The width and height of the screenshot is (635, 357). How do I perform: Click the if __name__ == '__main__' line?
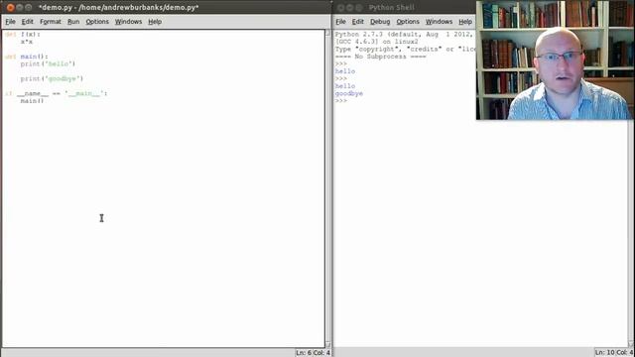[57, 93]
